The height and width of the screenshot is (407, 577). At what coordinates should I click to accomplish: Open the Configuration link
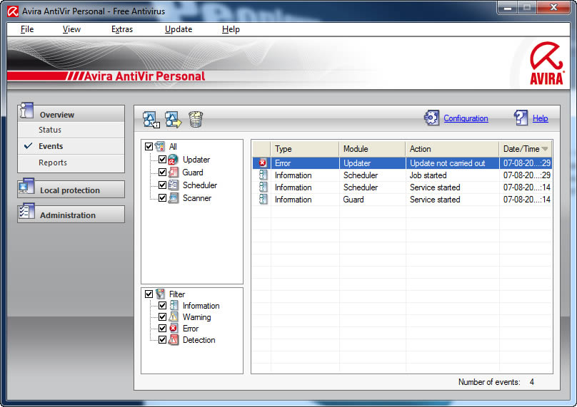tap(466, 118)
